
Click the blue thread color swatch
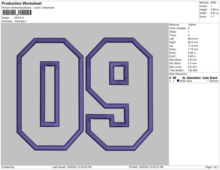178,81
